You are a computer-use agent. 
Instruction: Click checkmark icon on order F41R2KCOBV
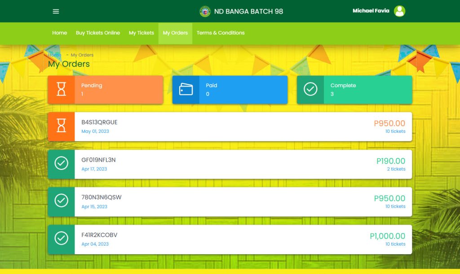click(x=62, y=239)
